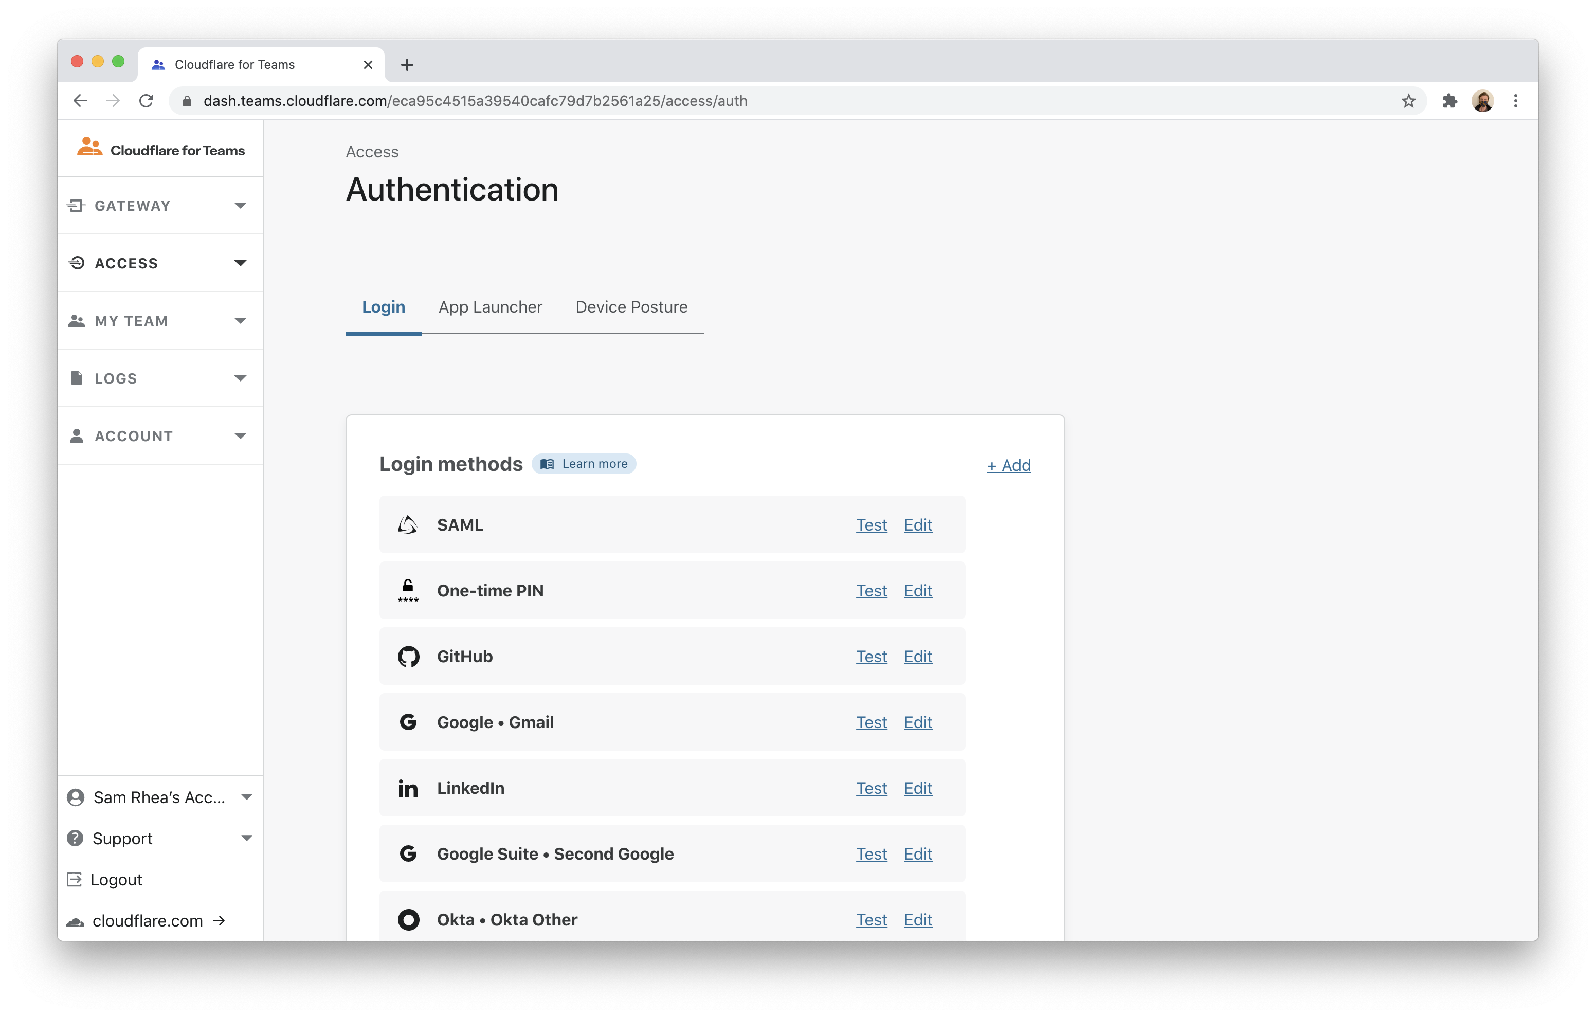Edit the Google Gmail login method
The height and width of the screenshot is (1017, 1596).
pos(917,722)
